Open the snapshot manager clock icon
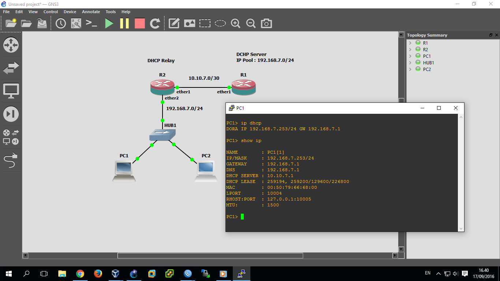 [61, 23]
